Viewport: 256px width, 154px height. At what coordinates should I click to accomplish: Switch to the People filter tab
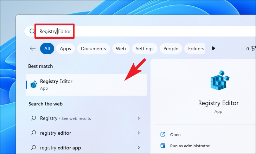coord(171,49)
